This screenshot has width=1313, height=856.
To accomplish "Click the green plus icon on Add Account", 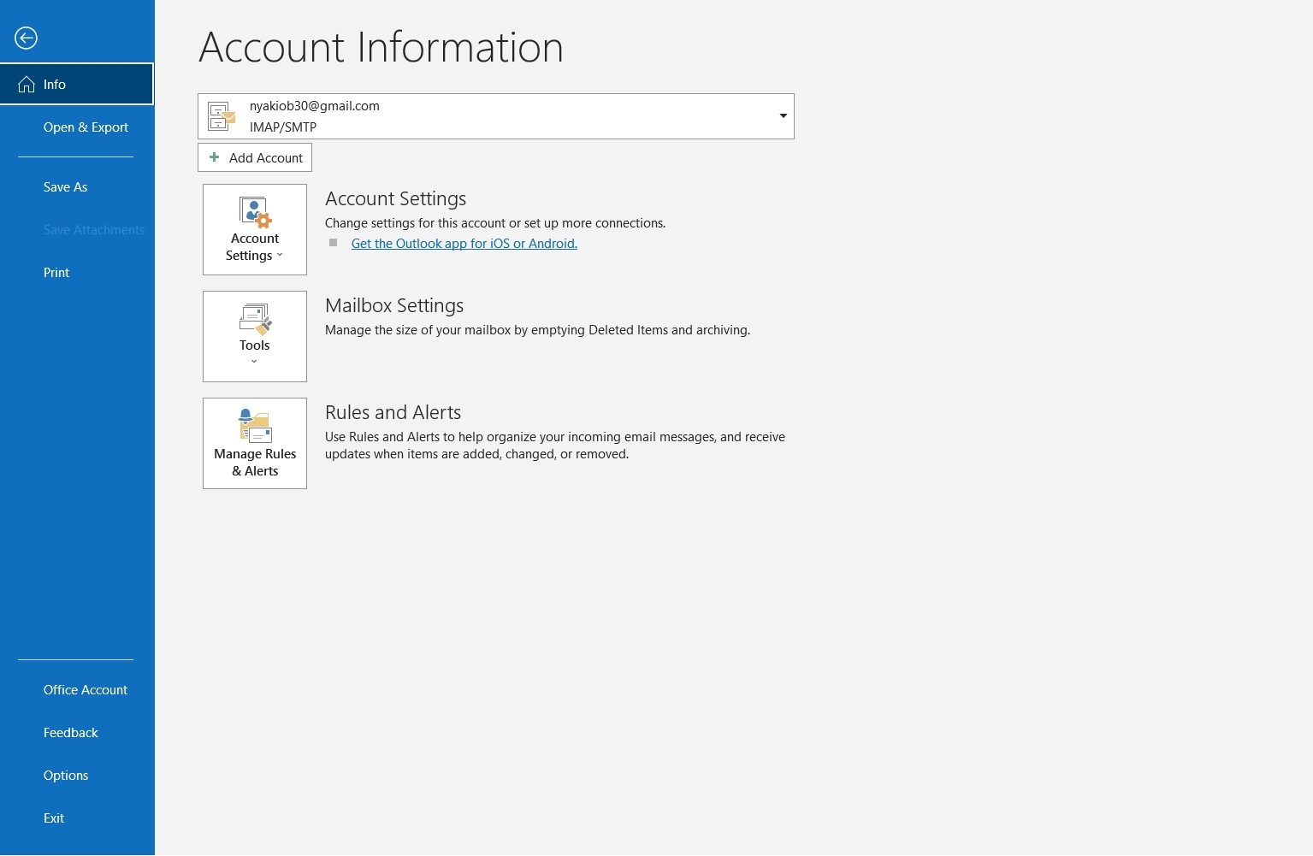I will click(x=215, y=157).
